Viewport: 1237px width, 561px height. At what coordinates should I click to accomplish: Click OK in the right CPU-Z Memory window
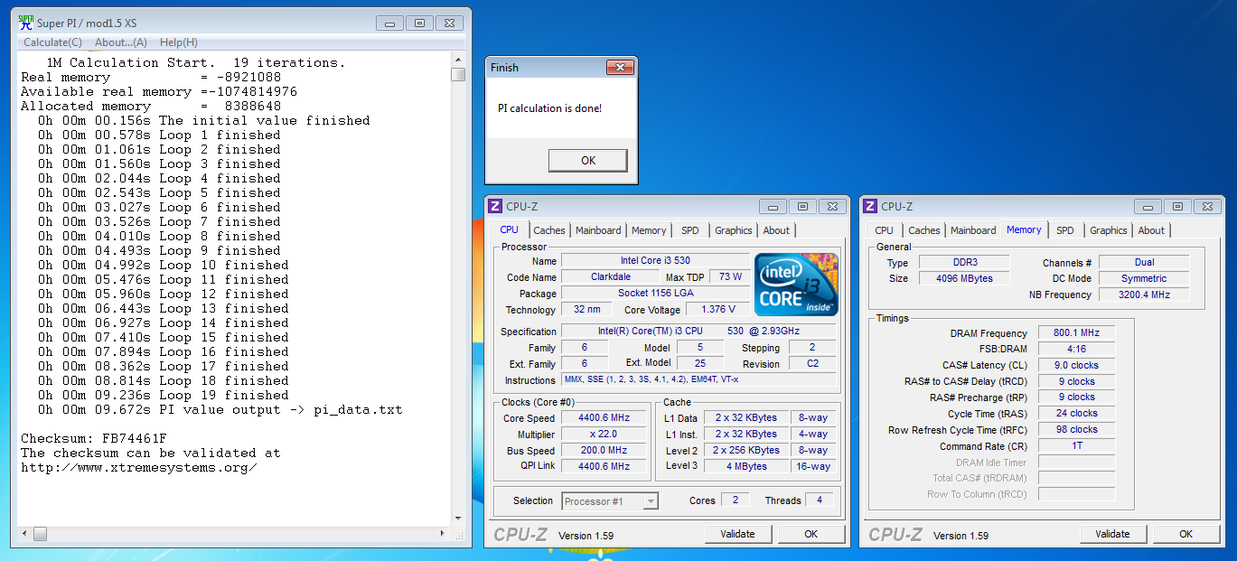pos(1186,534)
